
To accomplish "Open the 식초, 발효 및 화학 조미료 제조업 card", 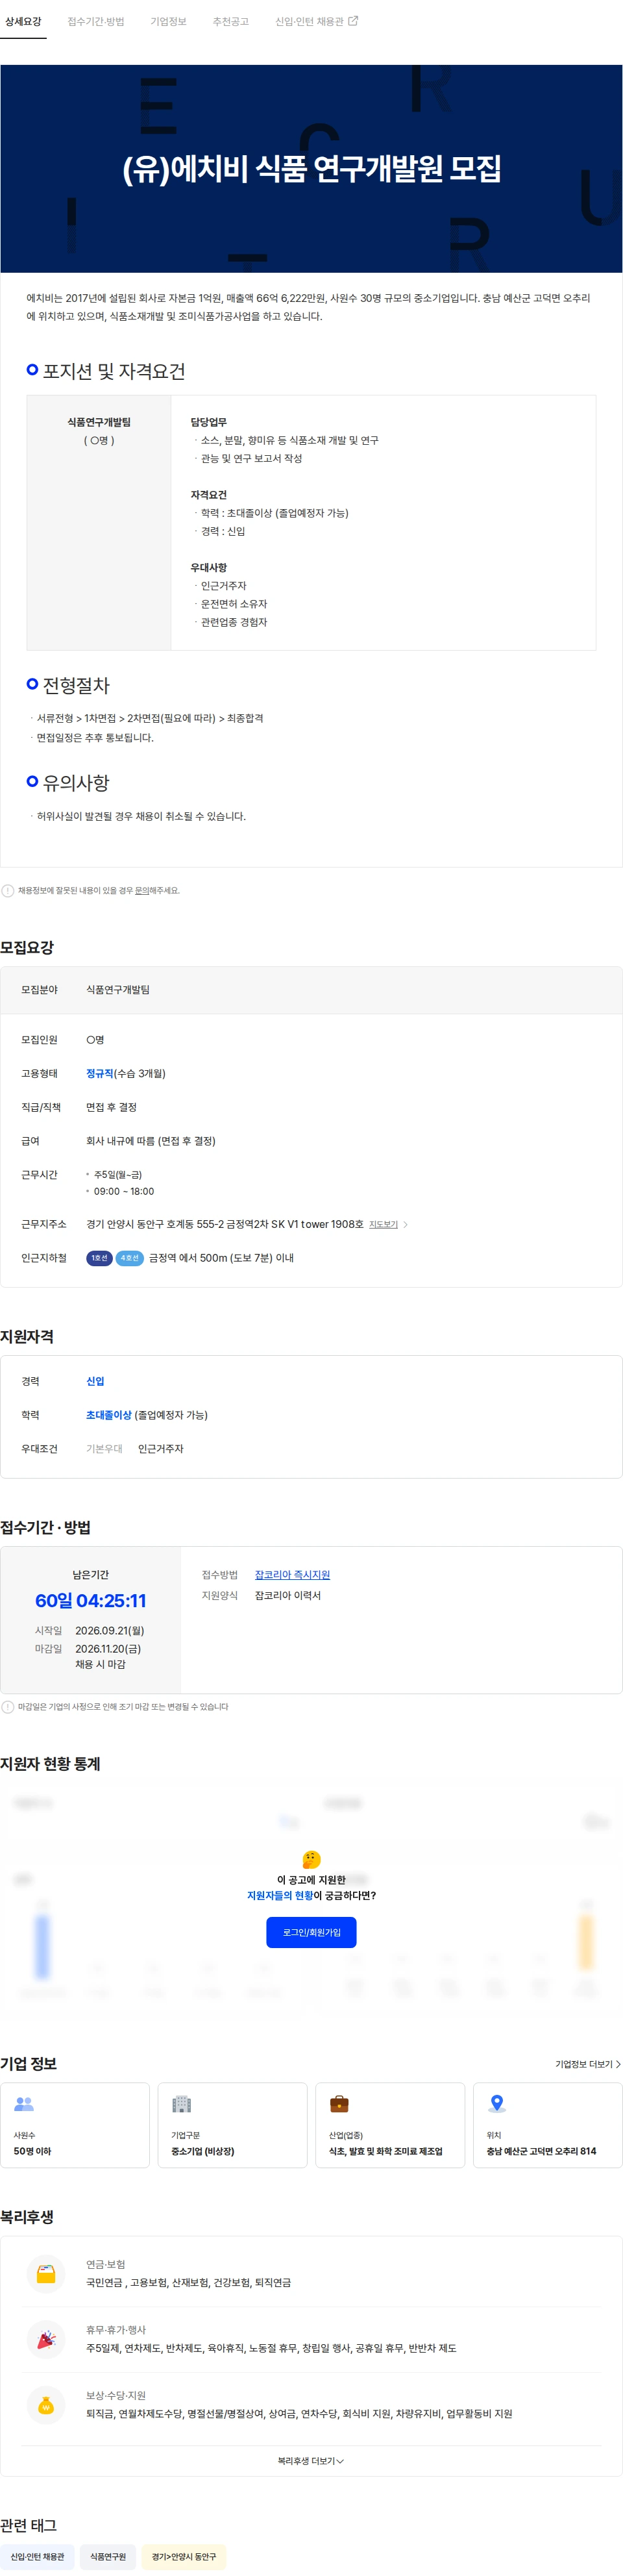I will pos(390,2125).
